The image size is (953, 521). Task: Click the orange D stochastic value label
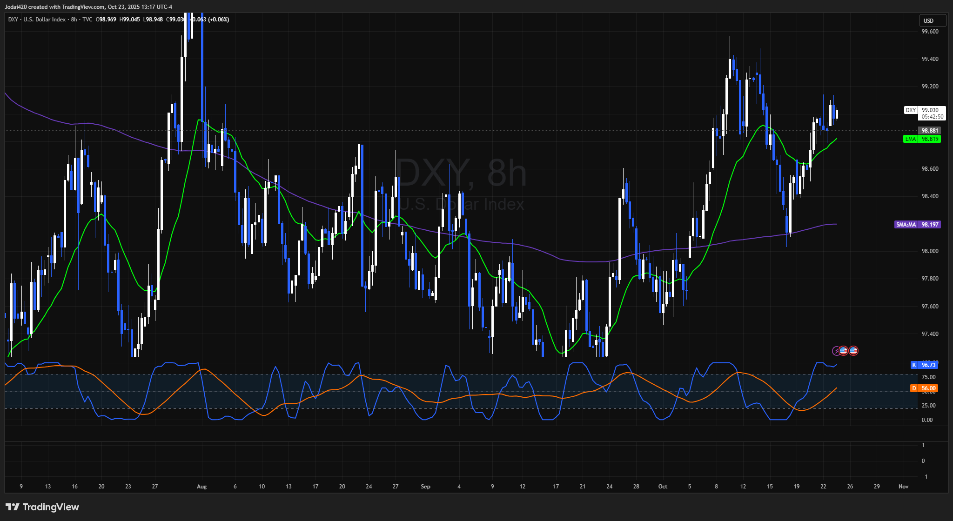(x=924, y=388)
